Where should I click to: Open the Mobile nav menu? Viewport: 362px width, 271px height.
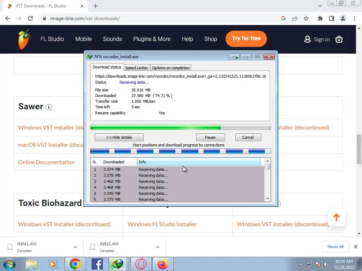83,39
